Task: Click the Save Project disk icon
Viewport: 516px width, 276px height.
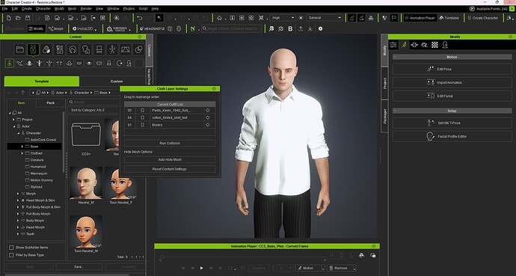Action: click(28, 18)
